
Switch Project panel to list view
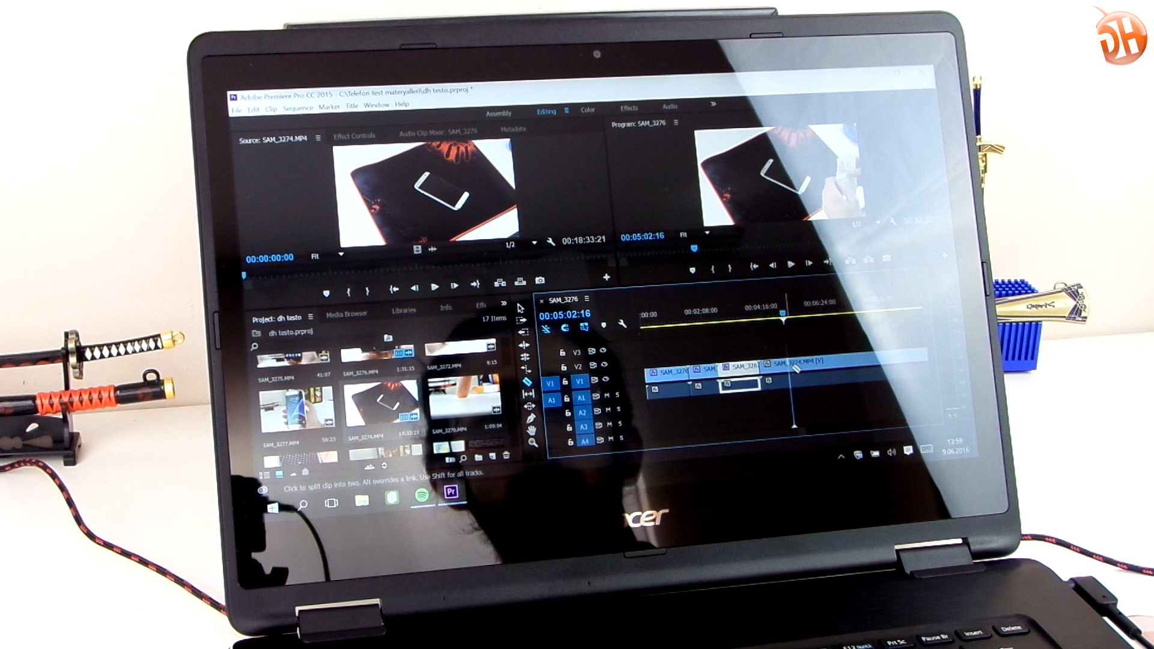point(265,475)
